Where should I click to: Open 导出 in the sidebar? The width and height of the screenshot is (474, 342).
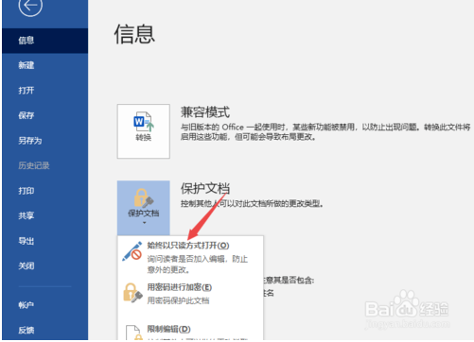45,241
